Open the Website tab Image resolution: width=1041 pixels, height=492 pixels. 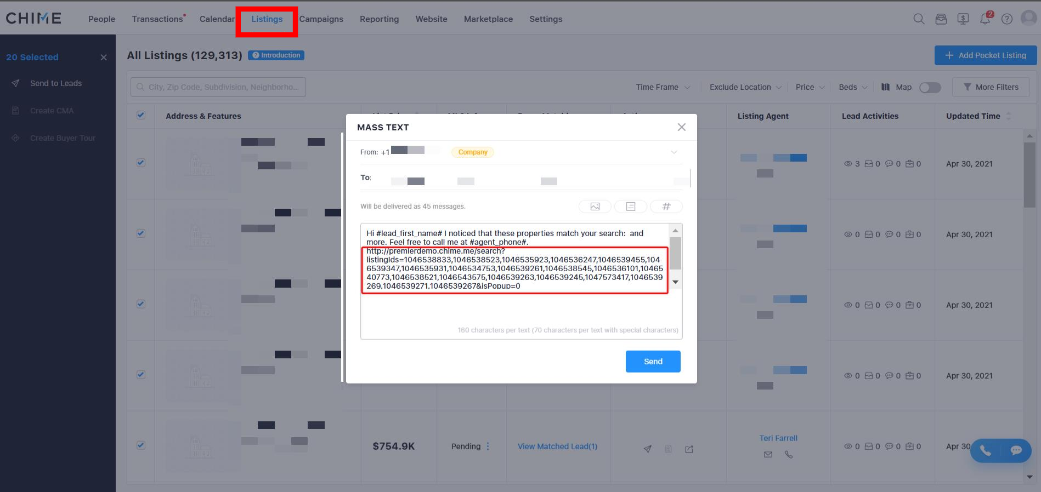(x=432, y=19)
